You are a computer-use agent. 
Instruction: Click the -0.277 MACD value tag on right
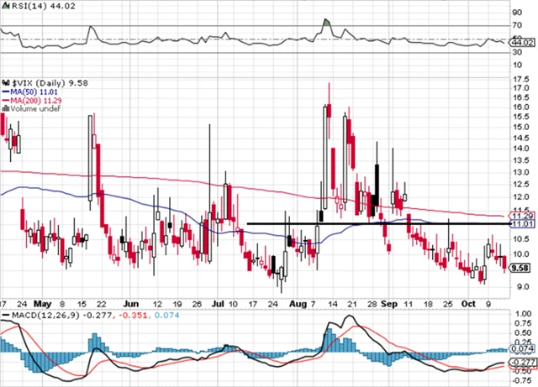click(521, 361)
